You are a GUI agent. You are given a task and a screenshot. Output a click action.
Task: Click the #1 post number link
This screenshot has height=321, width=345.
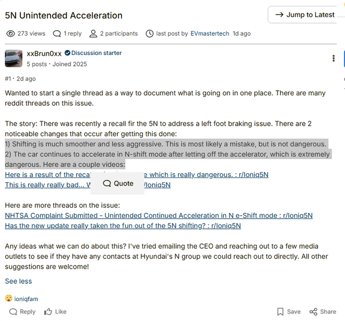(8, 79)
